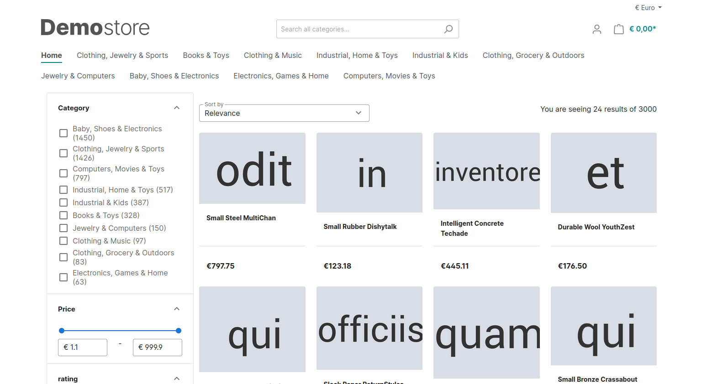702x384 pixels.
Task: Open Jewelry & Computers navigation item
Action: pyautogui.click(x=78, y=76)
